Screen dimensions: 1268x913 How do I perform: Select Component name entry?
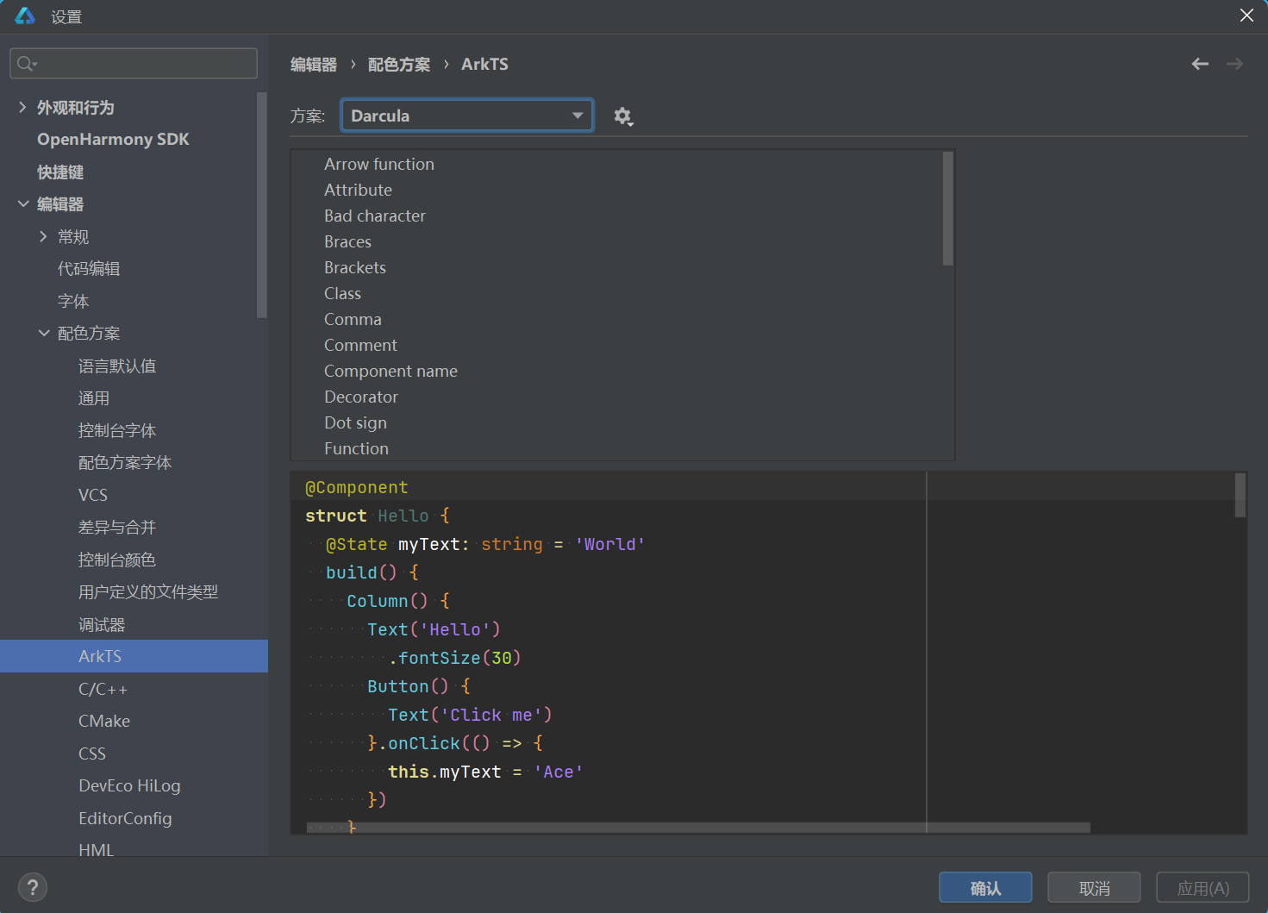coord(390,371)
